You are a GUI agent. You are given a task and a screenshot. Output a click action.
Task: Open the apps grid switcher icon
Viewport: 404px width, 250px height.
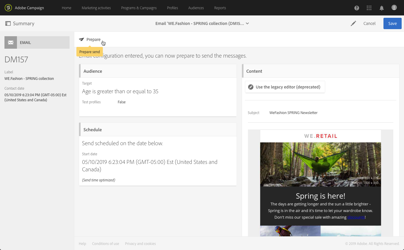click(369, 8)
